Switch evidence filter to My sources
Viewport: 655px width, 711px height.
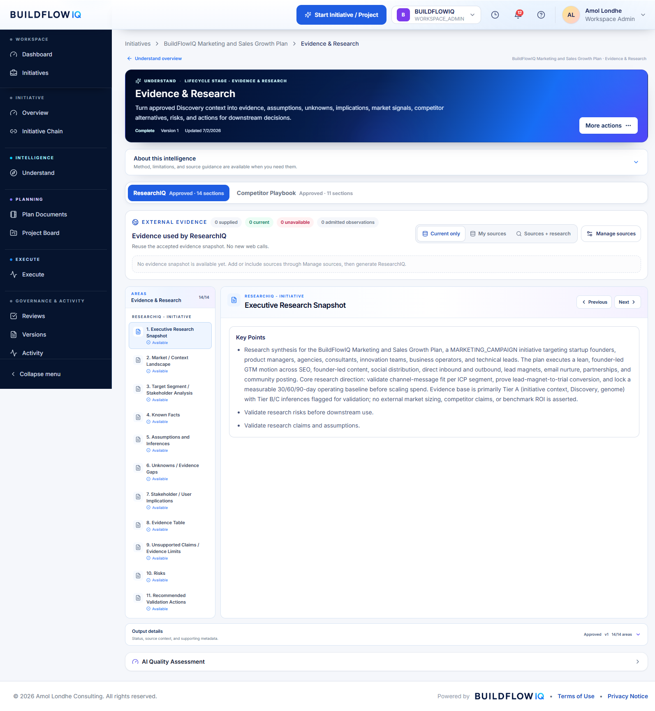(x=488, y=234)
